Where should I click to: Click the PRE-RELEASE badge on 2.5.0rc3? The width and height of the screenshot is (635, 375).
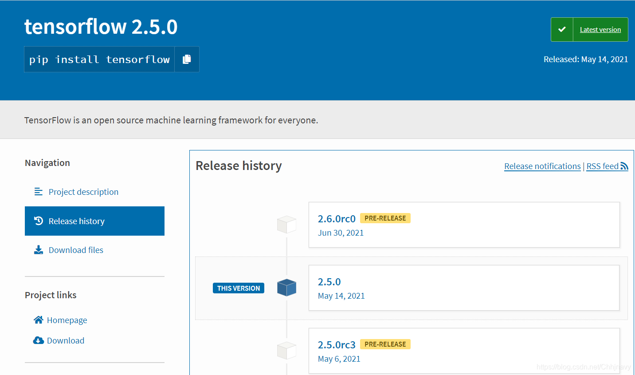tap(385, 344)
